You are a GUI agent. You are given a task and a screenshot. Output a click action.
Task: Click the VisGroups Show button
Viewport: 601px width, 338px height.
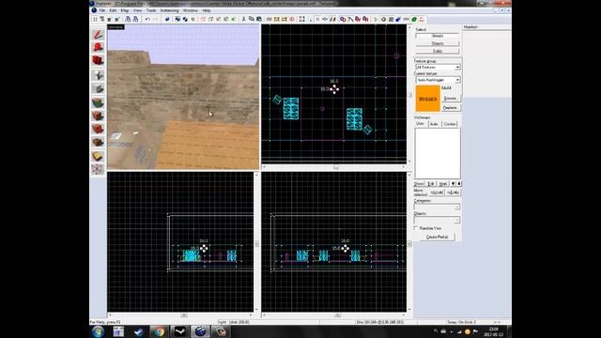point(419,184)
